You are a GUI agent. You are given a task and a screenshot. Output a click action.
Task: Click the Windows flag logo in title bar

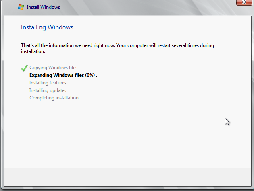21,7
